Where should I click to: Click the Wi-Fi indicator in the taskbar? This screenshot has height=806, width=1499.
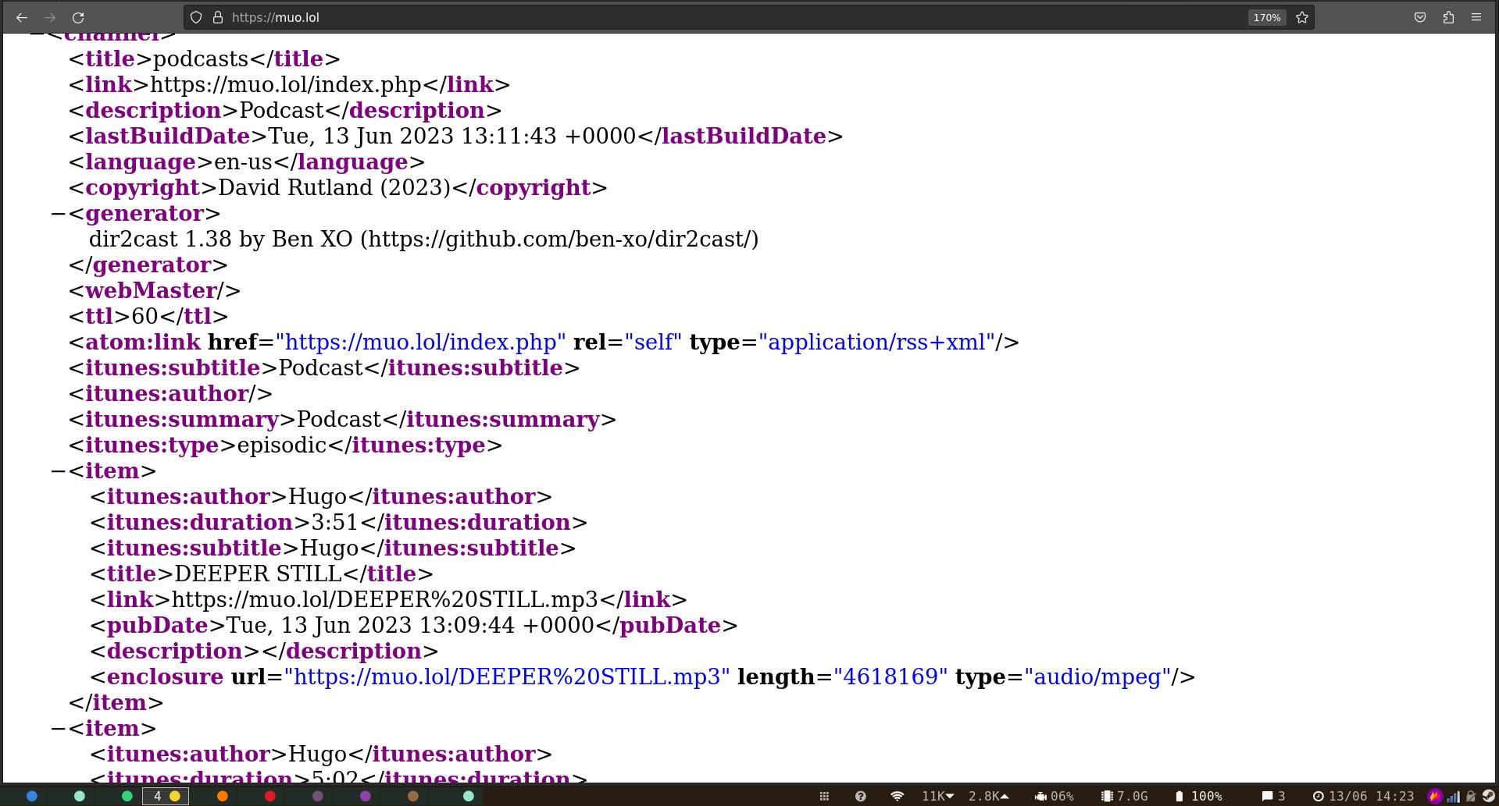(x=897, y=796)
